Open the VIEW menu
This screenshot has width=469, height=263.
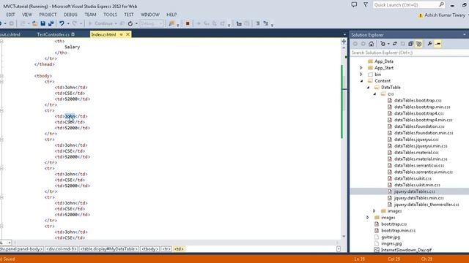point(27,15)
